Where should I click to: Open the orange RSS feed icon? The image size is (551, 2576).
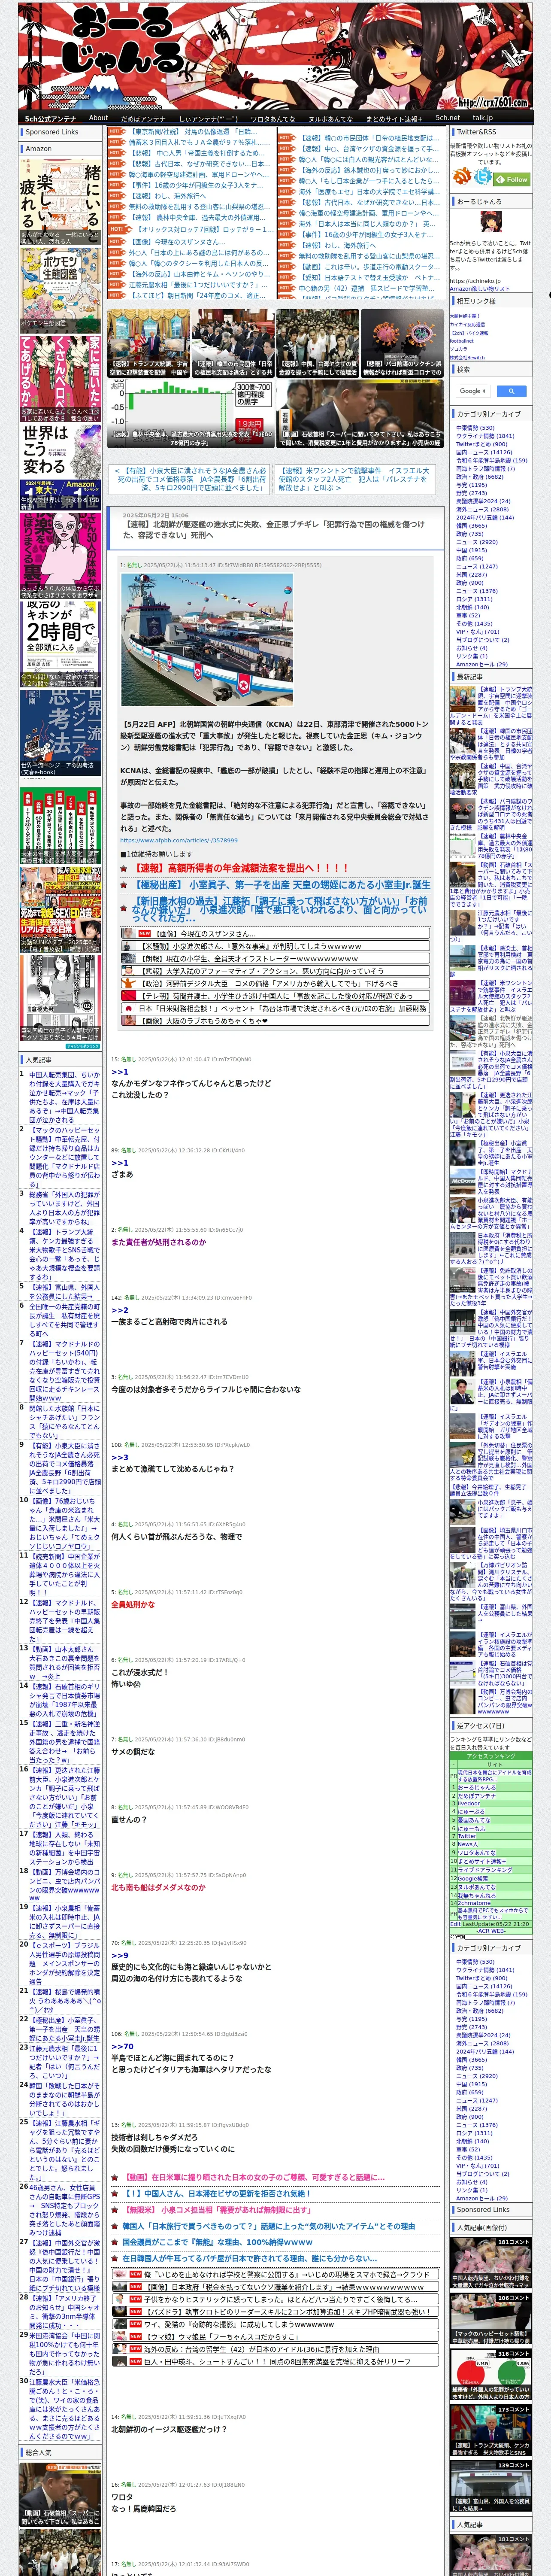coord(461,177)
